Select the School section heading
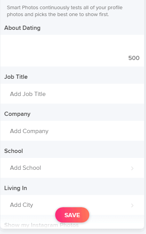 pos(13,151)
